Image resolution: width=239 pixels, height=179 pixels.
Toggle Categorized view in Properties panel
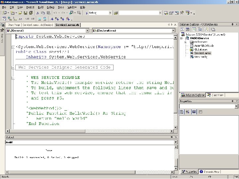pyautogui.click(x=182, y=112)
